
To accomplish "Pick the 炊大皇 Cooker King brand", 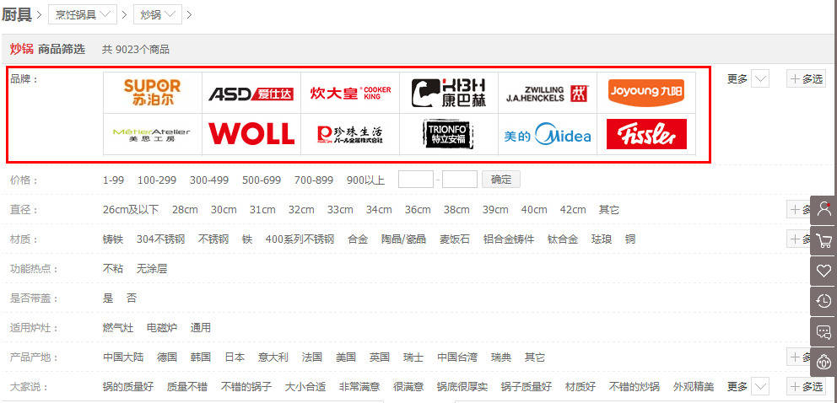I will (x=350, y=93).
